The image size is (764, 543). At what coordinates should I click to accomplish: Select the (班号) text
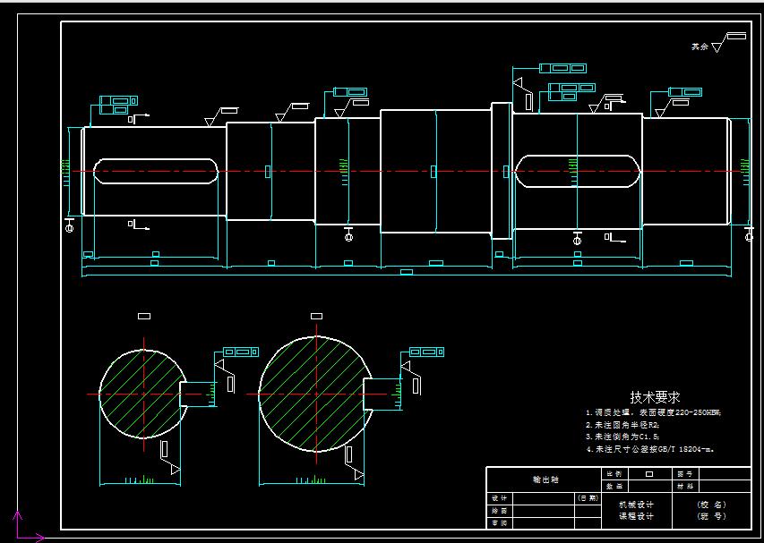(712, 516)
